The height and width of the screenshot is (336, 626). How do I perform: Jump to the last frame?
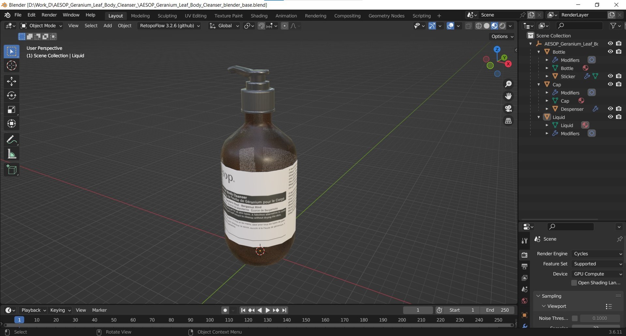coord(284,310)
